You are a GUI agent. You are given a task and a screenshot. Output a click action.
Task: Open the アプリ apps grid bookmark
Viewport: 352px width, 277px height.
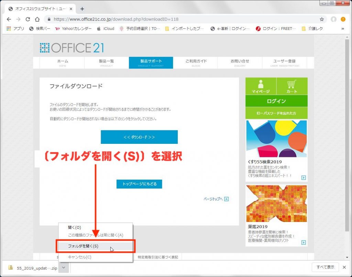coord(15,29)
